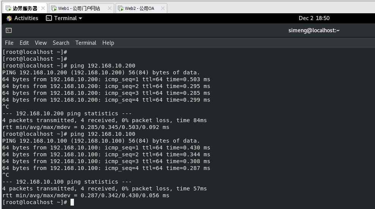
Task: Open the Search menu
Action: [61, 43]
